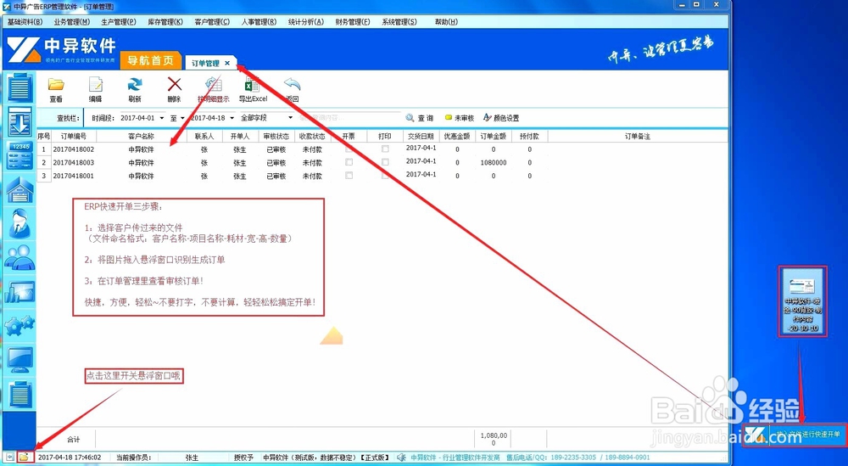Click the 未审核 yellow filter button
848x466 pixels.
click(x=460, y=117)
